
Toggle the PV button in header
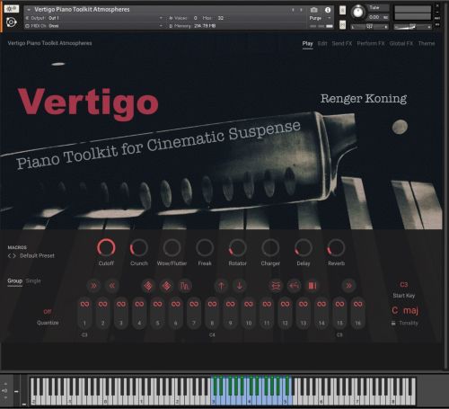coord(437,24)
